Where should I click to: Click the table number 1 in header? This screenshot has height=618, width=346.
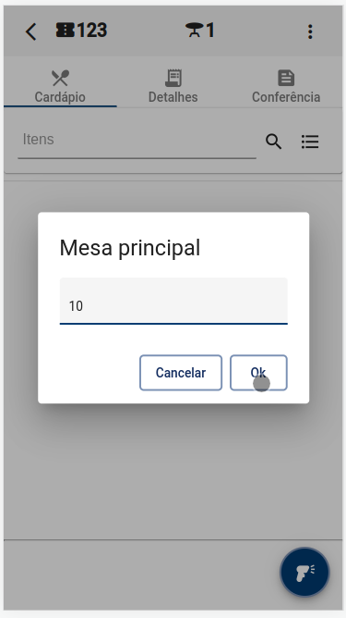coord(210,31)
